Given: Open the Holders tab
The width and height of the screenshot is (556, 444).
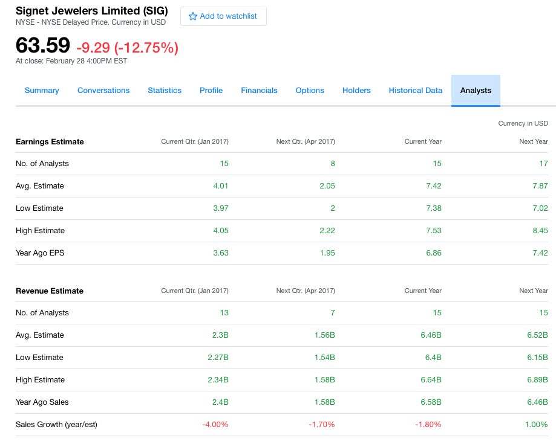Looking at the screenshot, I should point(356,90).
